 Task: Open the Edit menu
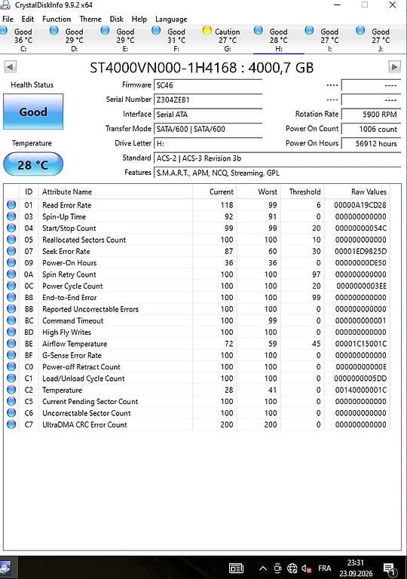28,19
